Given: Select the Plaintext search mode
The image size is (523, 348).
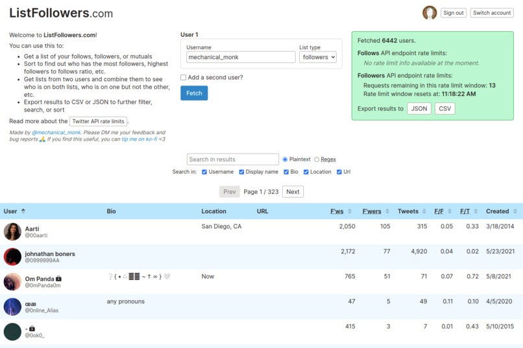Looking at the screenshot, I should (x=285, y=159).
